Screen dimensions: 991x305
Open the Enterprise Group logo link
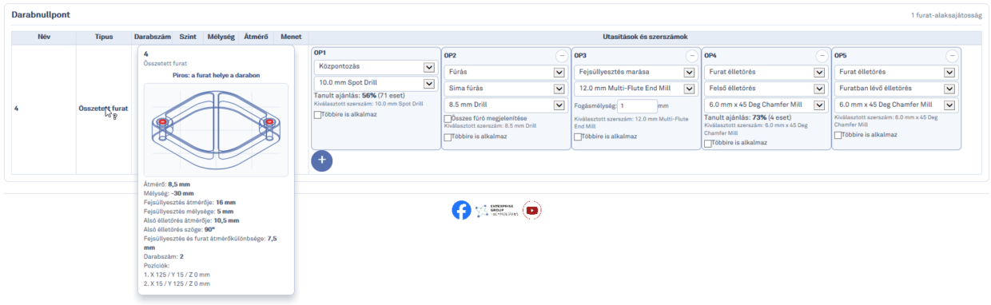click(496, 211)
